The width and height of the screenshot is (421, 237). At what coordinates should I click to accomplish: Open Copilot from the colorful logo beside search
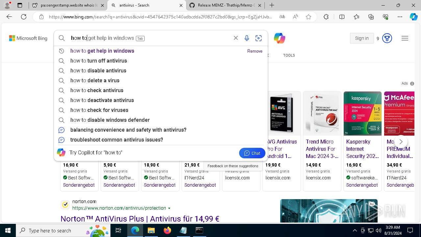(x=280, y=38)
